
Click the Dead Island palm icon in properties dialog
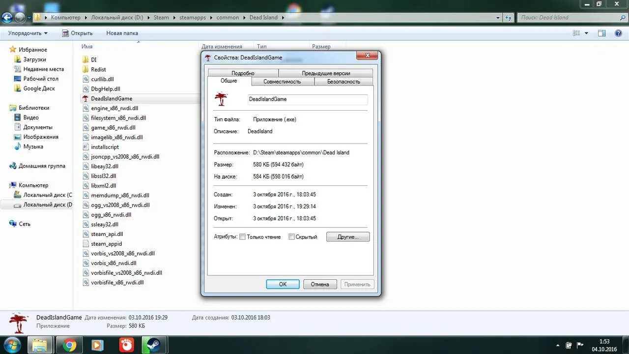tap(221, 98)
